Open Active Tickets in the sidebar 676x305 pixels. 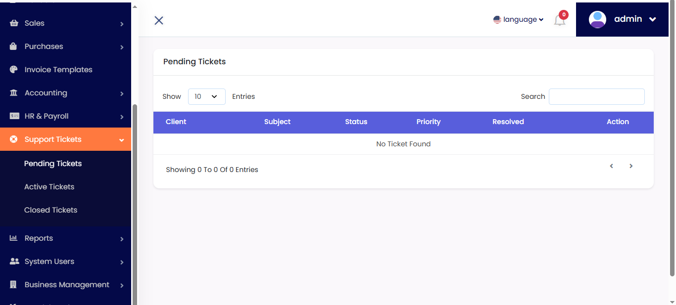(49, 187)
